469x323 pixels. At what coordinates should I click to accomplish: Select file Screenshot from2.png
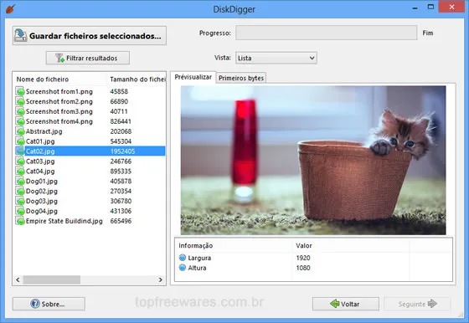pos(59,101)
